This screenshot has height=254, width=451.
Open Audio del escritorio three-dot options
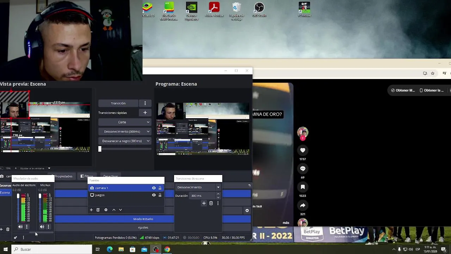(x=26, y=227)
